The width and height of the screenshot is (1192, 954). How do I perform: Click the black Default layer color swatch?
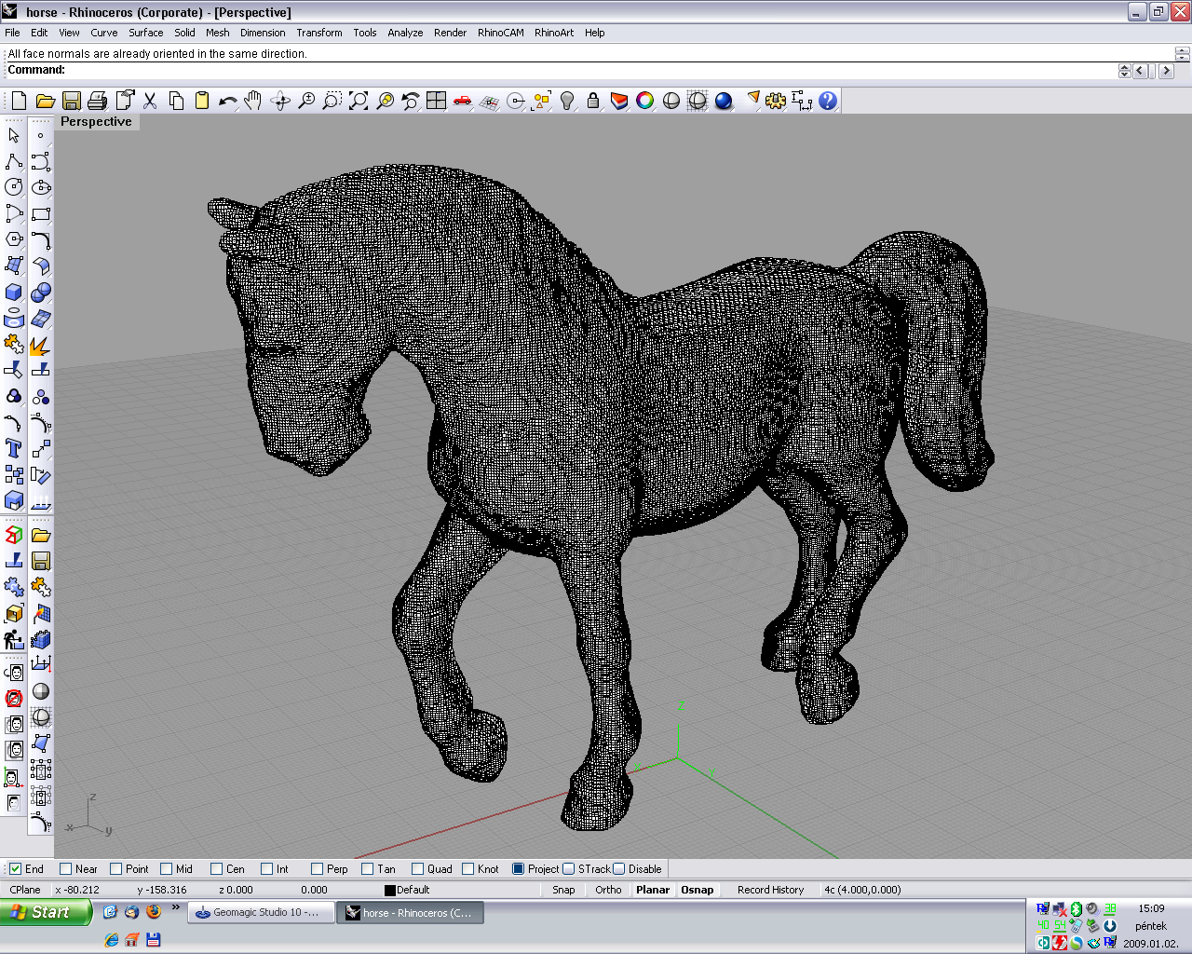tap(390, 891)
